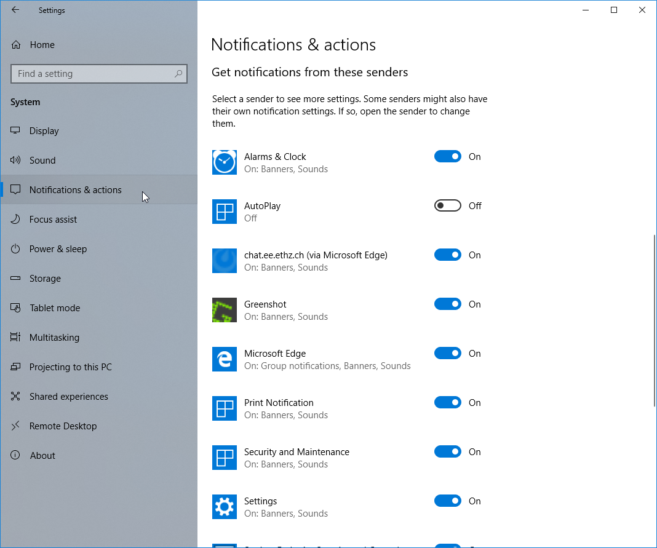Click the Print Notification icon

[x=224, y=408]
